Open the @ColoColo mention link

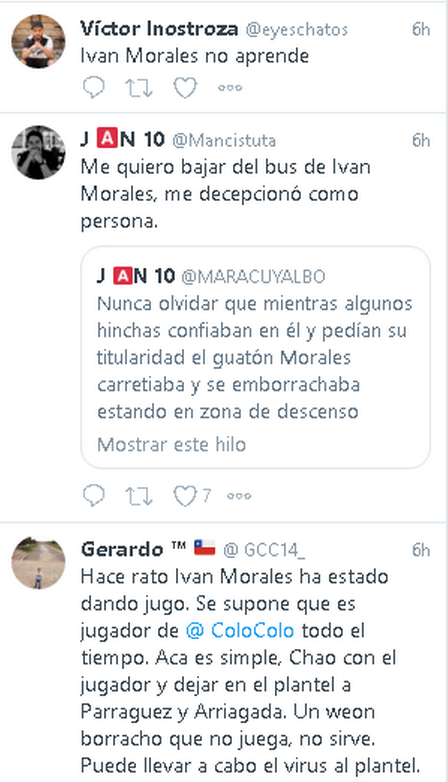click(x=240, y=630)
